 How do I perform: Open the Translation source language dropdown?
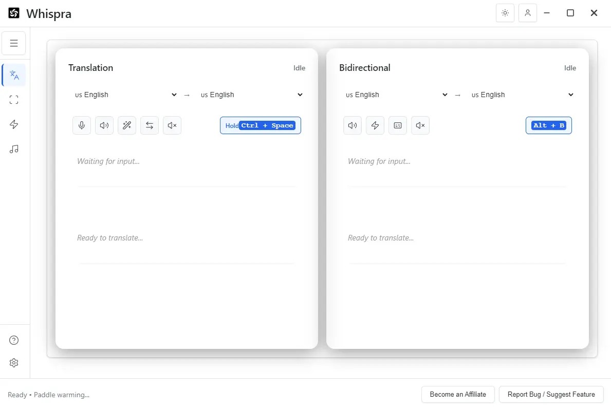[x=125, y=95]
